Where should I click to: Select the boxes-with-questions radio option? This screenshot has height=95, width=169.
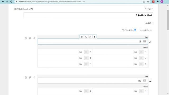coord(135,30)
